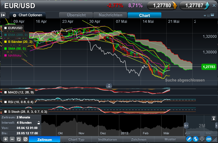Image resolution: width=218 pixels, height=143 pixels.
Task: Grab the right range slider handle
Action: pos(217,126)
